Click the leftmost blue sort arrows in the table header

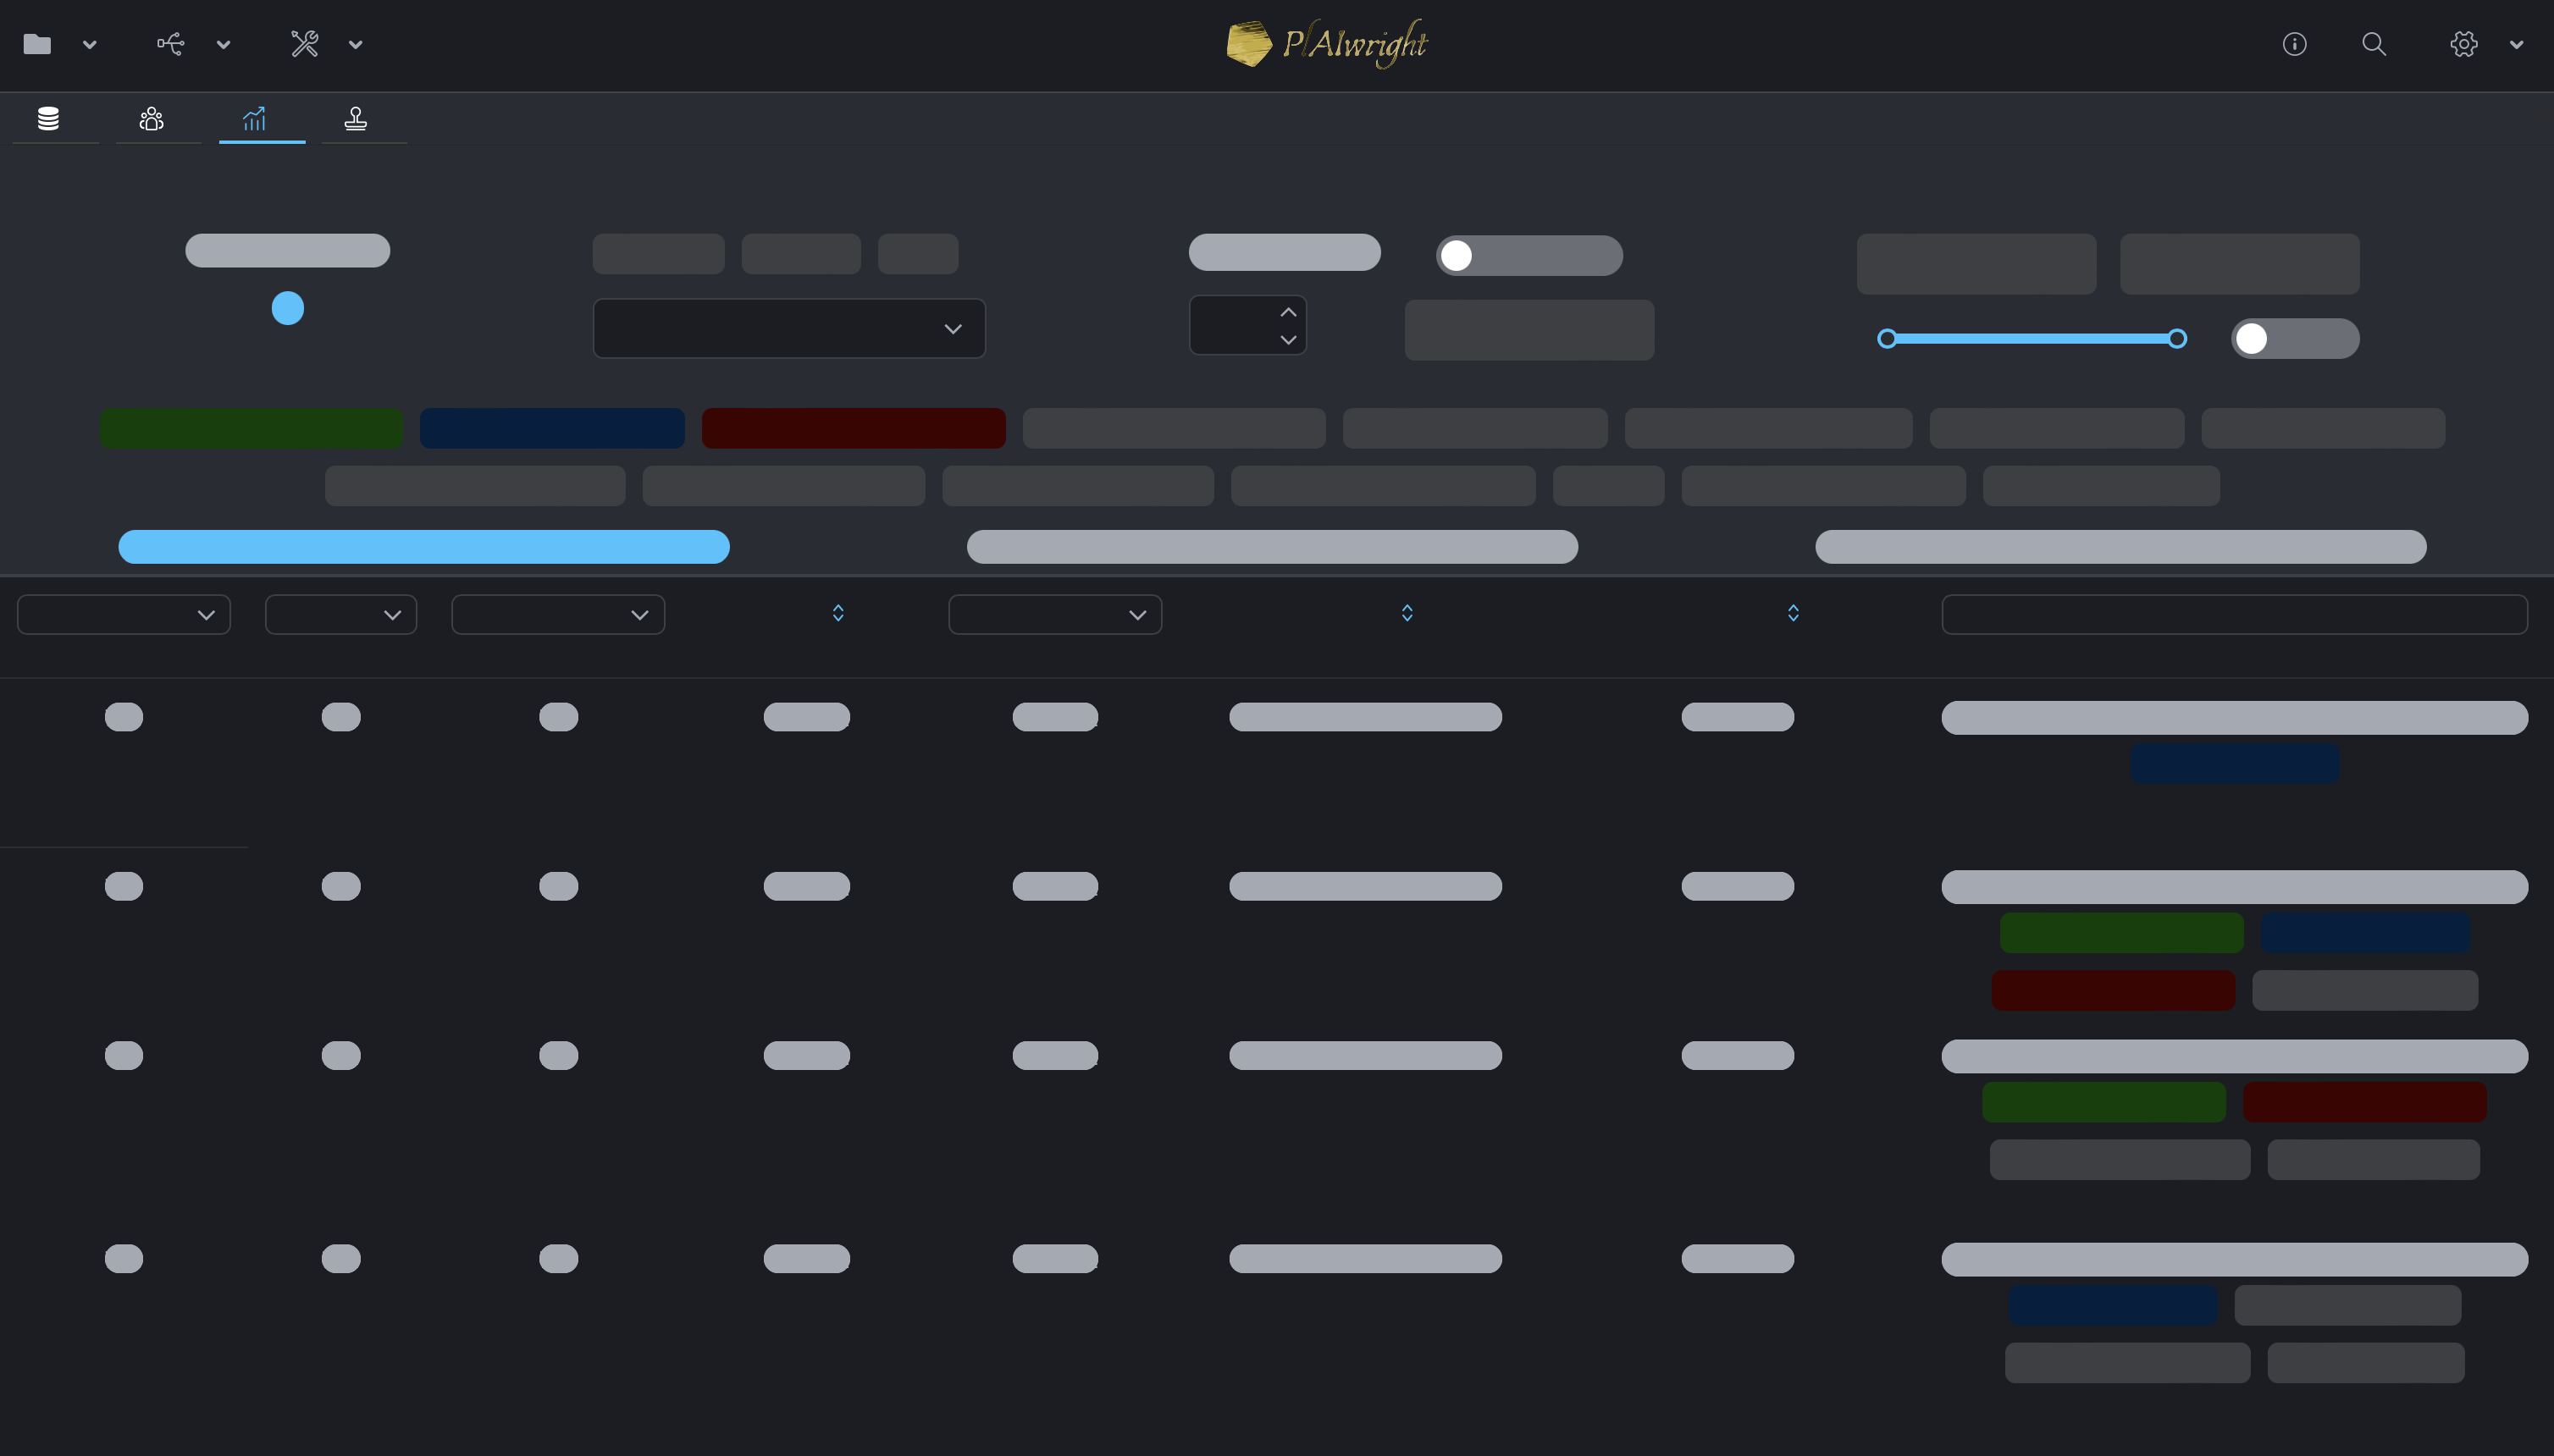[838, 613]
